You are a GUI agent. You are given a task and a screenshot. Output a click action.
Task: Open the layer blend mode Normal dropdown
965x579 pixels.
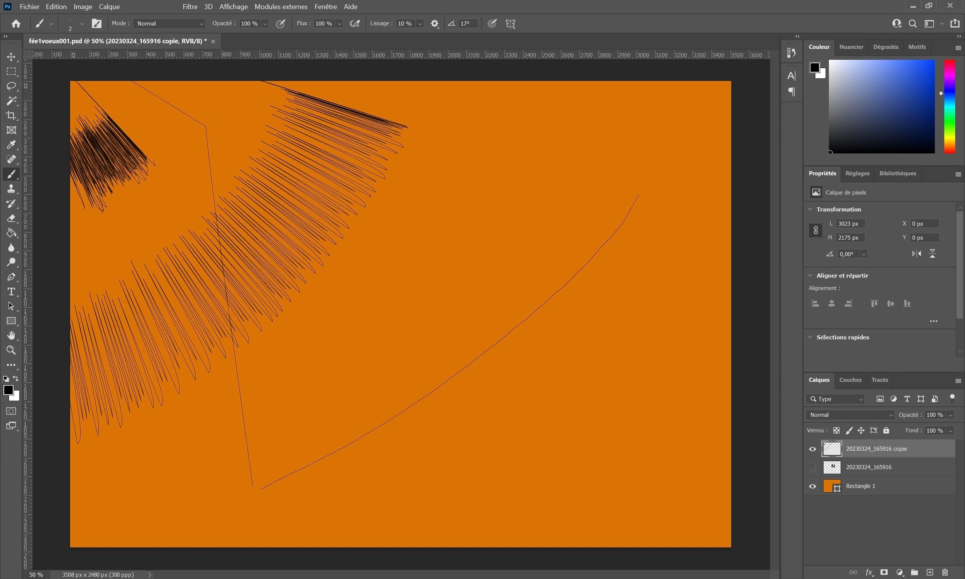(850, 415)
